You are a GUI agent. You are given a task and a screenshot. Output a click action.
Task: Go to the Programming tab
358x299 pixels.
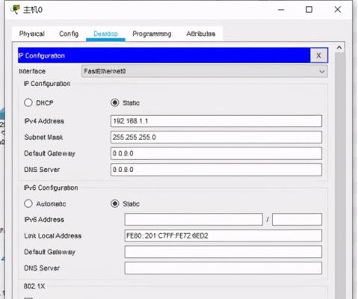pyautogui.click(x=152, y=34)
